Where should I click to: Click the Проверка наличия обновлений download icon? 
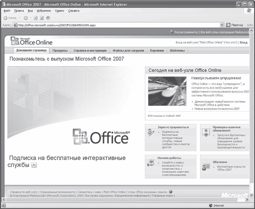(206, 133)
